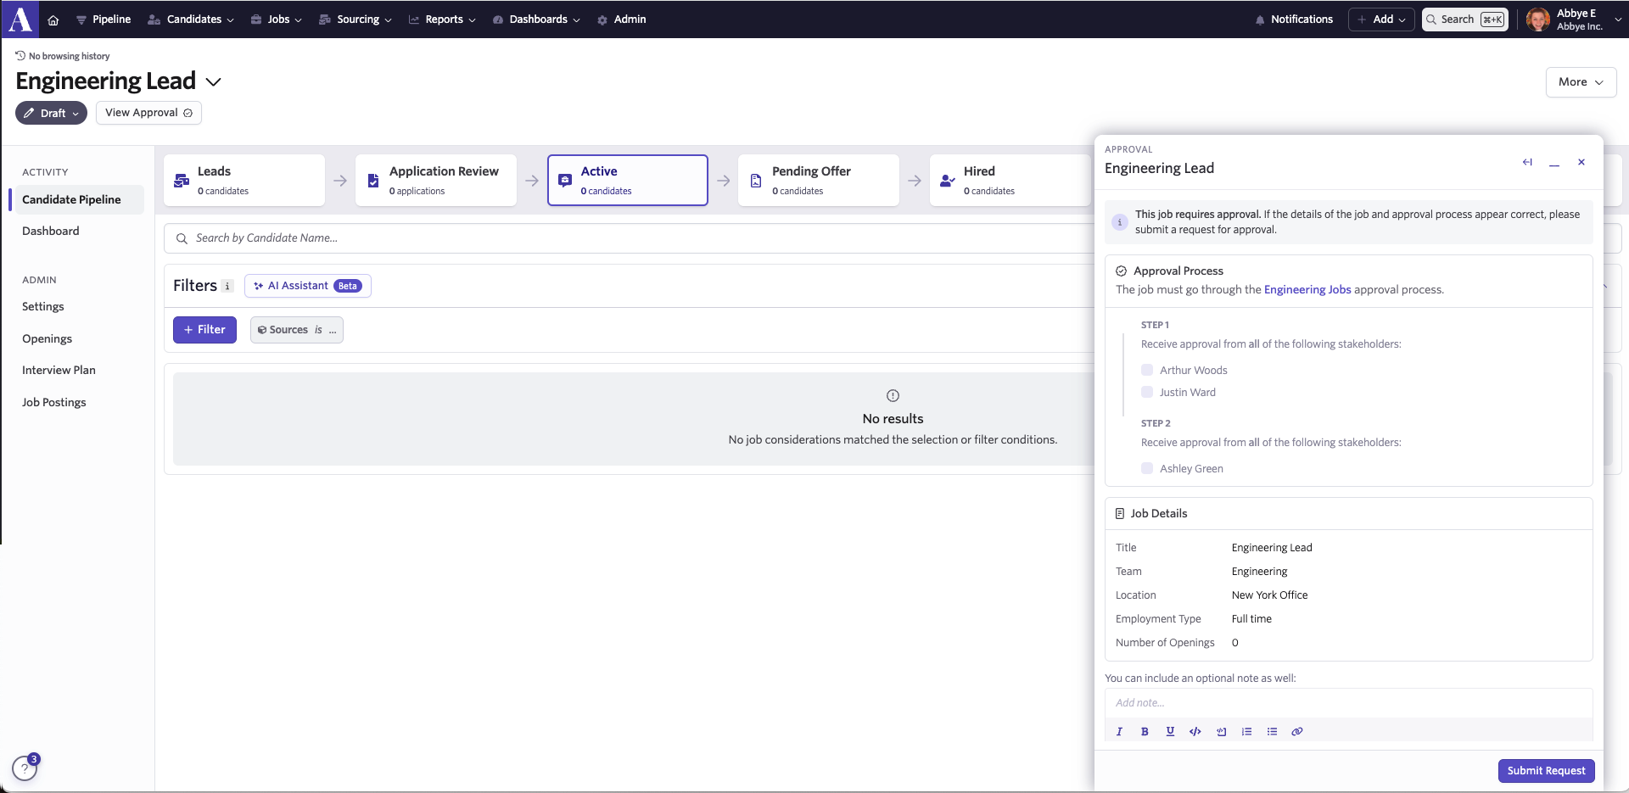Image resolution: width=1629 pixels, height=793 pixels.
Task: Open the Engineering Jobs approval process link
Action: click(1307, 289)
